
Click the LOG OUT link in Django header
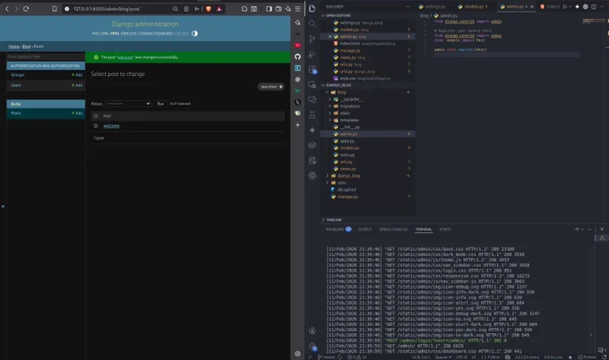pos(182,34)
